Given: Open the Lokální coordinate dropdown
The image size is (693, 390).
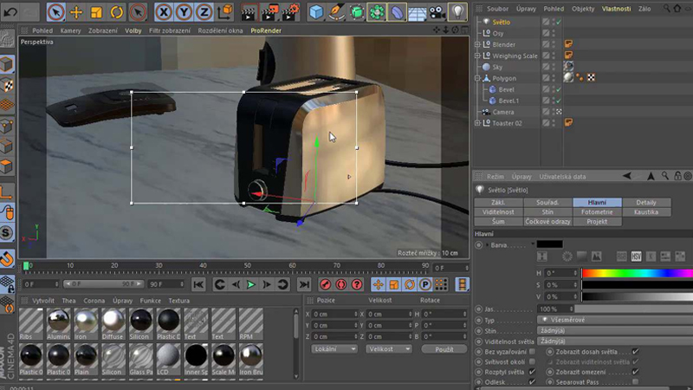Looking at the screenshot, I should point(334,348).
